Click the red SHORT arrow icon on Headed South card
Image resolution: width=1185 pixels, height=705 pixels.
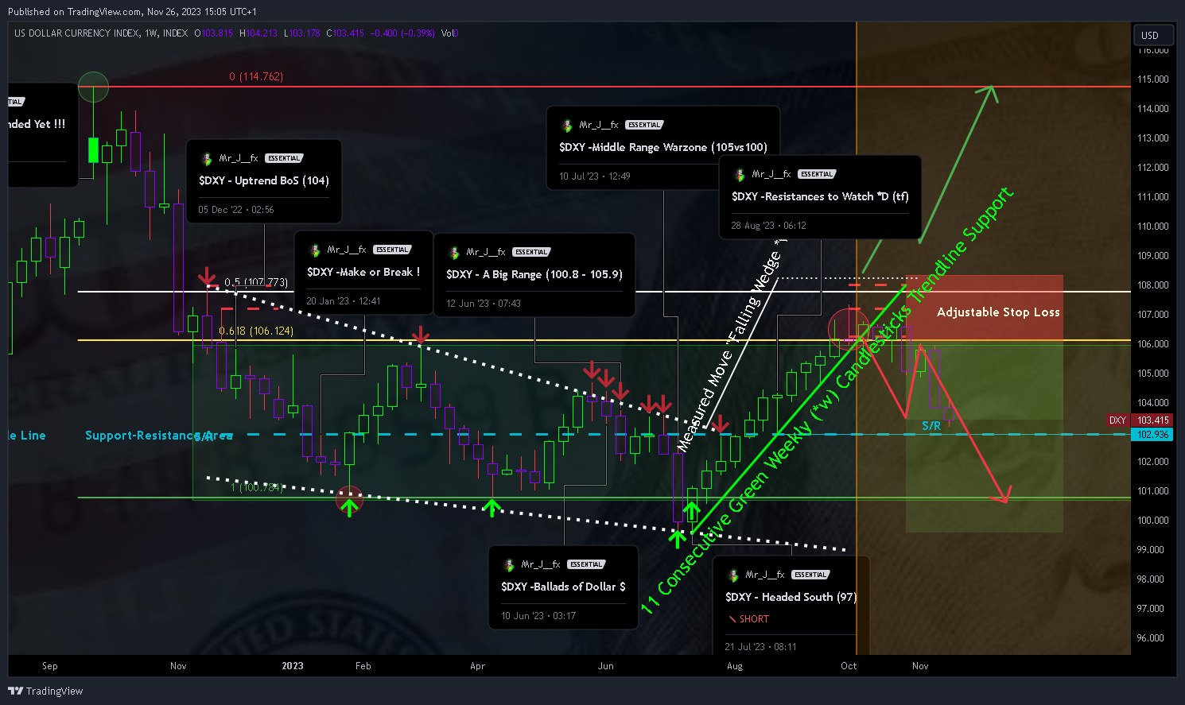pyautogui.click(x=732, y=619)
